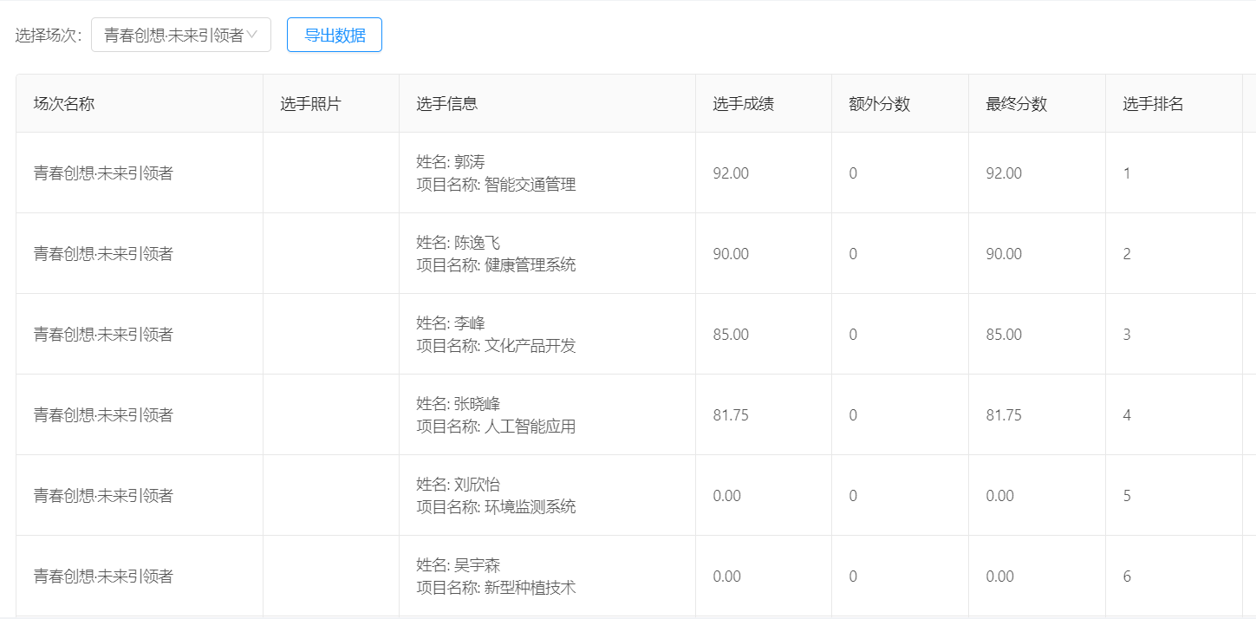1256x619 pixels.
Task: Click 刘欣怡's 最终分数 value 0.00
Action: [1000, 496]
